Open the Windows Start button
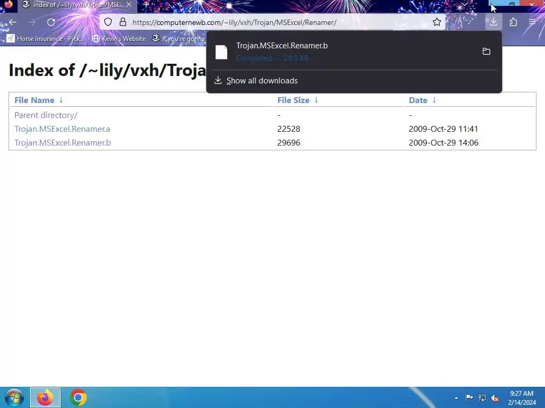Viewport: 545px width, 408px height. pos(14,397)
